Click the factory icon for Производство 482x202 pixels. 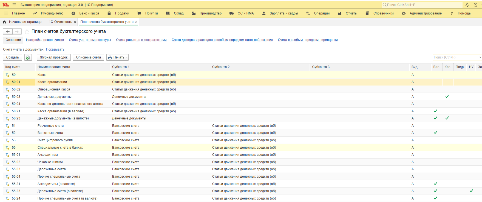coord(194,13)
